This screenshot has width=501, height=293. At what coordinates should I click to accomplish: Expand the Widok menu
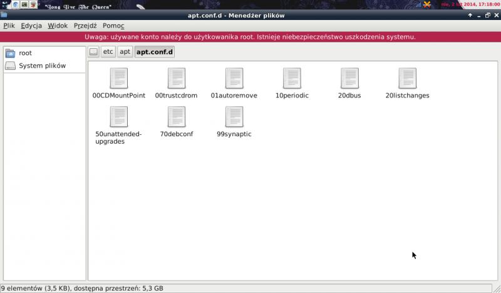pos(58,26)
